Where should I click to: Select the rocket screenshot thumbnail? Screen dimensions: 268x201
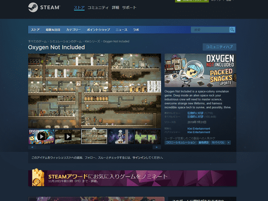tap(121, 136)
